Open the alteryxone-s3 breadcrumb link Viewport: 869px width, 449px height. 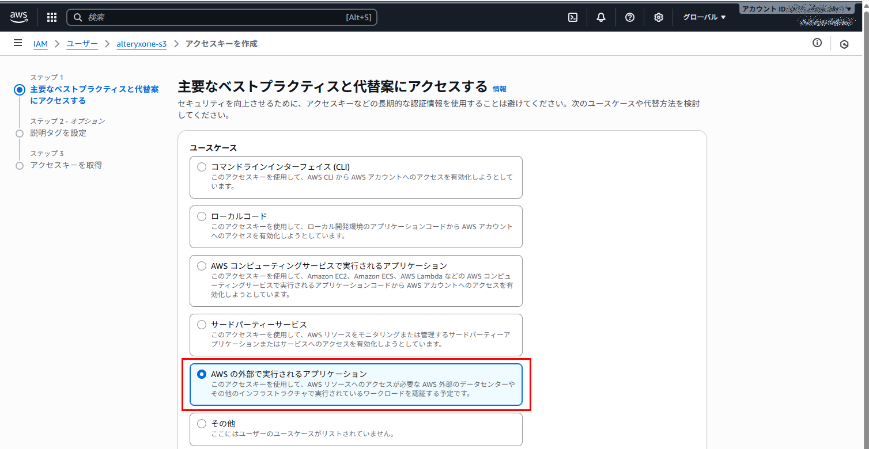click(141, 44)
